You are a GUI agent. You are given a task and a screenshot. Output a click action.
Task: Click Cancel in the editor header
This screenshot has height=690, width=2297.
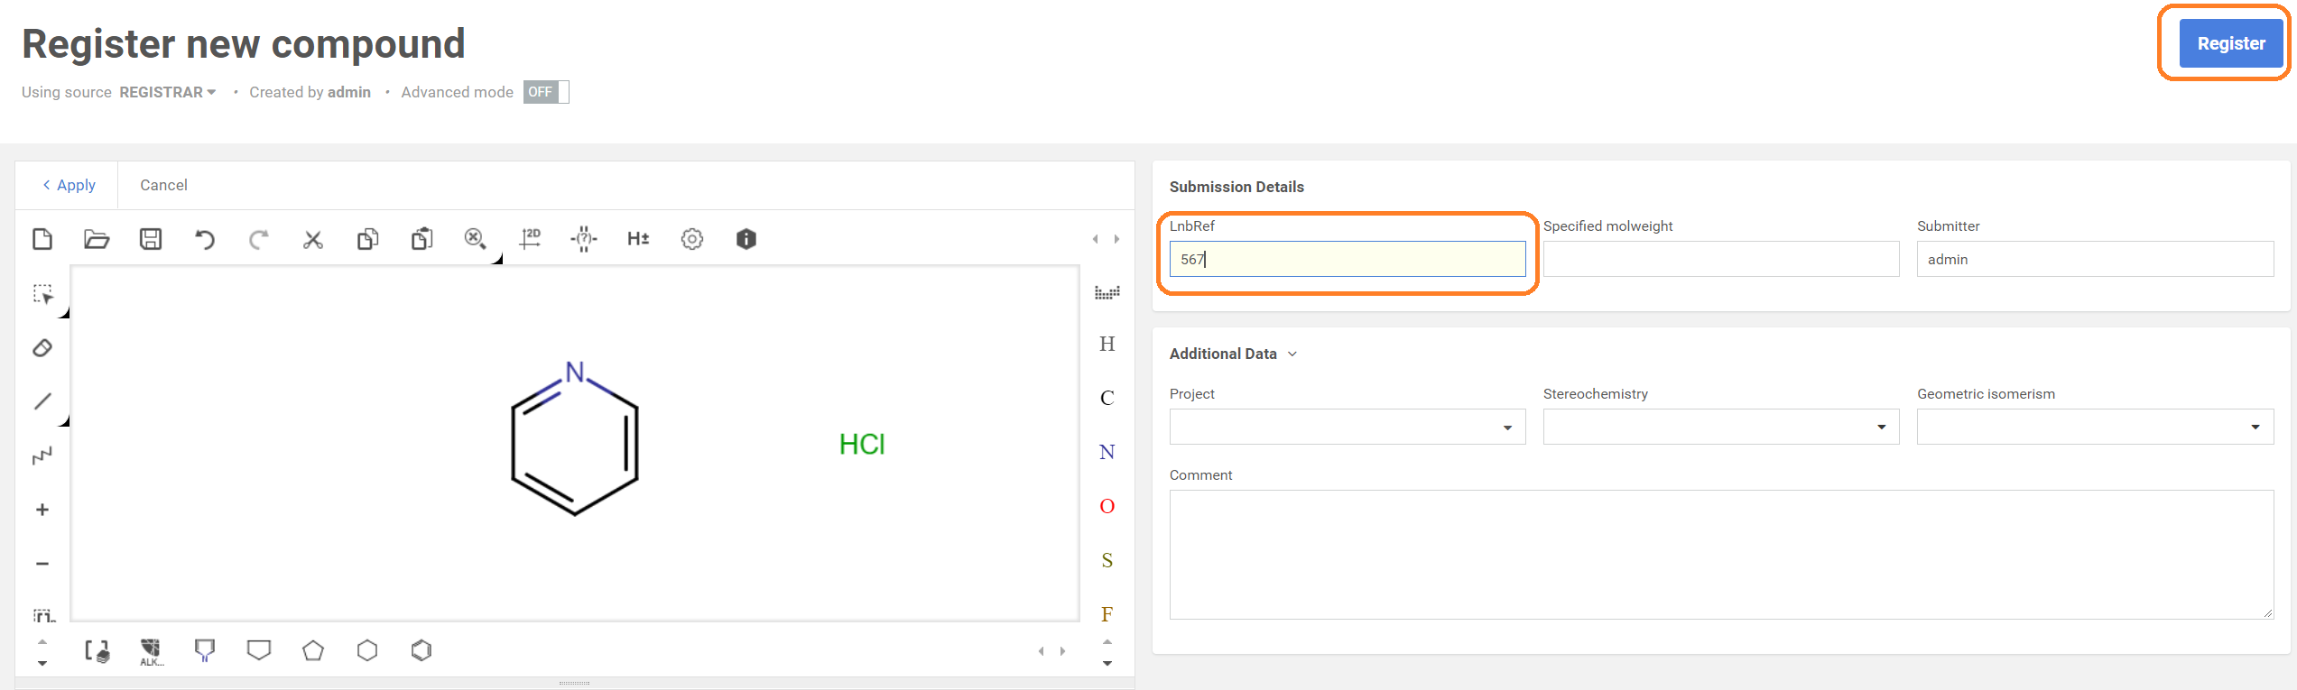click(x=163, y=185)
